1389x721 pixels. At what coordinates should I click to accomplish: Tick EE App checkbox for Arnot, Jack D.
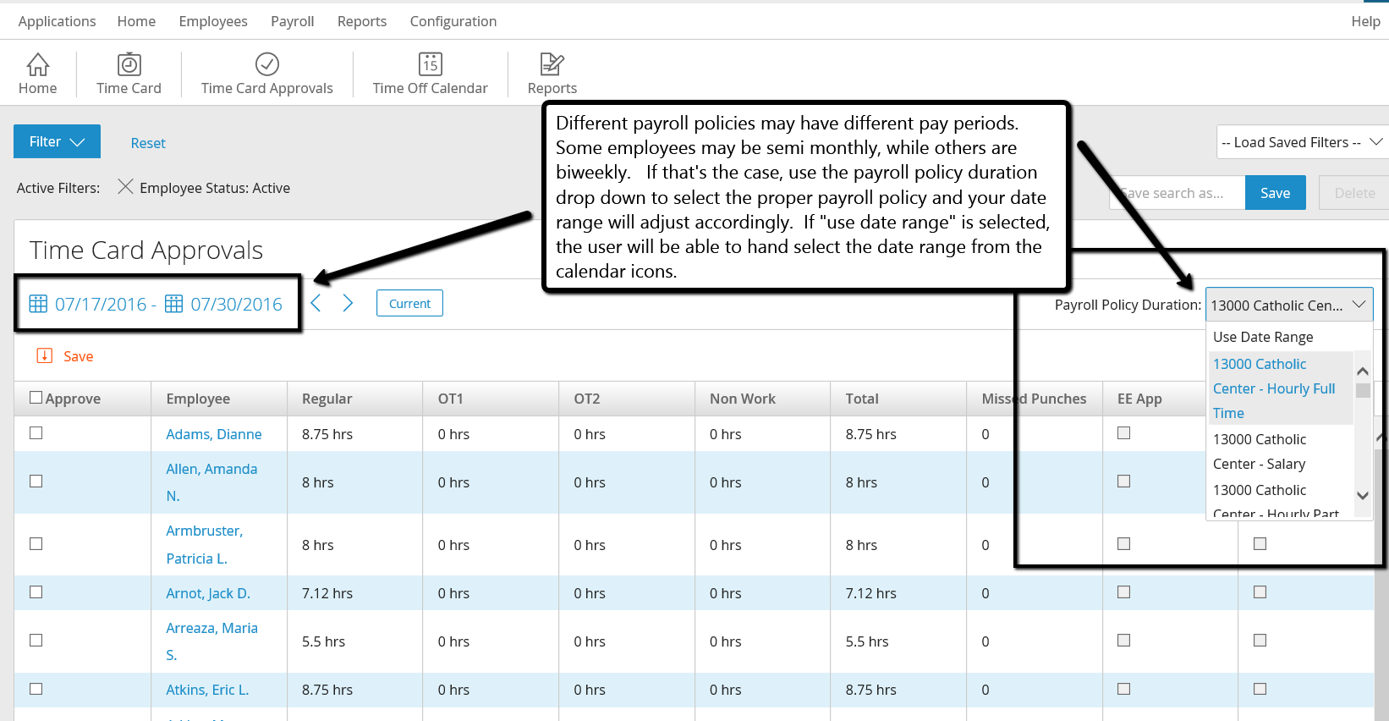(x=1123, y=592)
